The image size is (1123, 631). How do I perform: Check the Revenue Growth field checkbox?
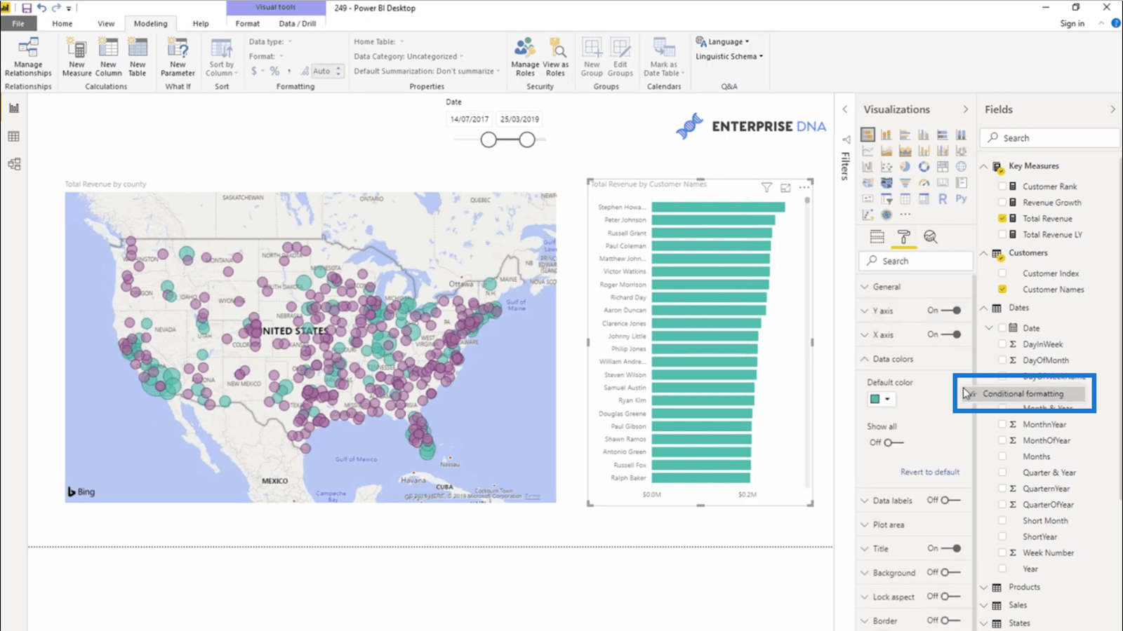pyautogui.click(x=1002, y=202)
